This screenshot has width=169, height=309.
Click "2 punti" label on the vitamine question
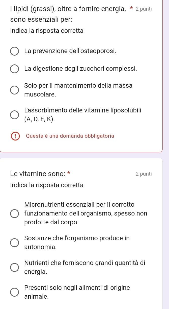144,174
